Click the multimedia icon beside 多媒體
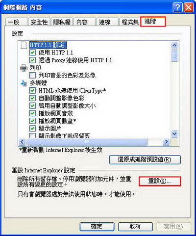Viewport: 196px width, 236px height. [24, 83]
